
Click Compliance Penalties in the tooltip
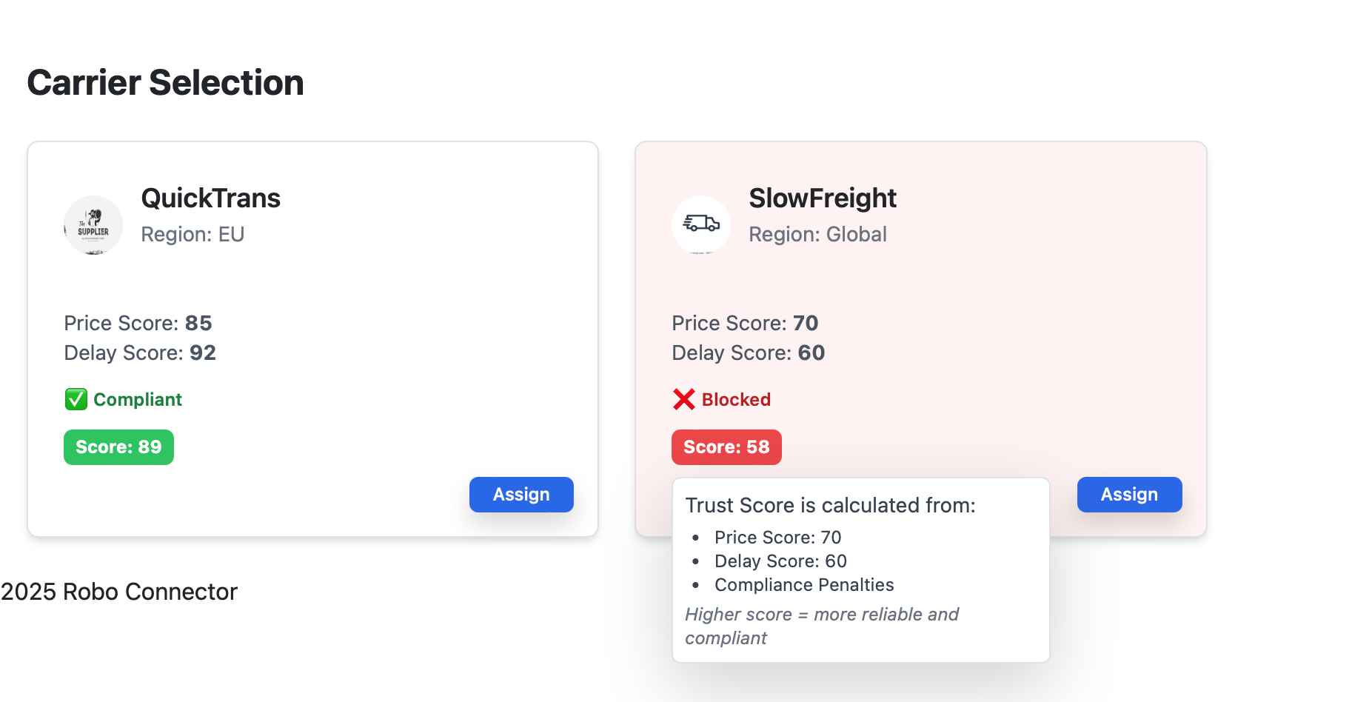coord(804,585)
